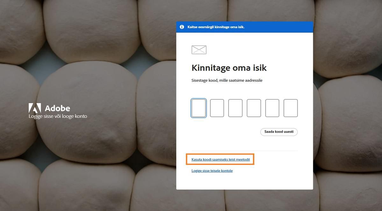Open Logige sisse teisele kontole link
This screenshot has height=211, width=382.
point(212,171)
